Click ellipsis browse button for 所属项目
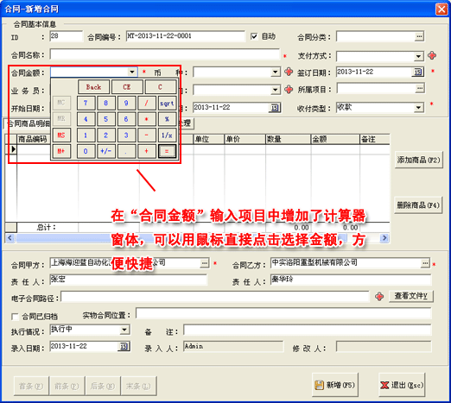Viewport: 451px width, 403px height. coord(420,88)
